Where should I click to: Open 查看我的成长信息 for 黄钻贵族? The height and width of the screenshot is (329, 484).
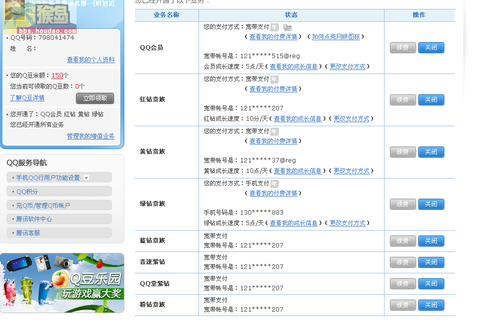click(x=297, y=171)
